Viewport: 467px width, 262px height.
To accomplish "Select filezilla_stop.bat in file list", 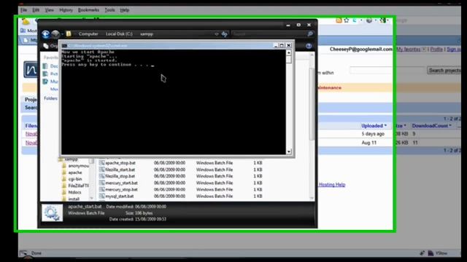I will pos(120,176).
